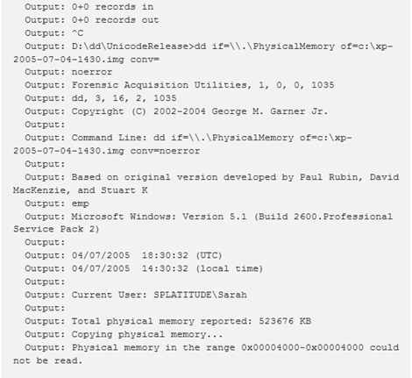
Task: Click the Copyright George M. Garner Jr. line
Action: 176,111
